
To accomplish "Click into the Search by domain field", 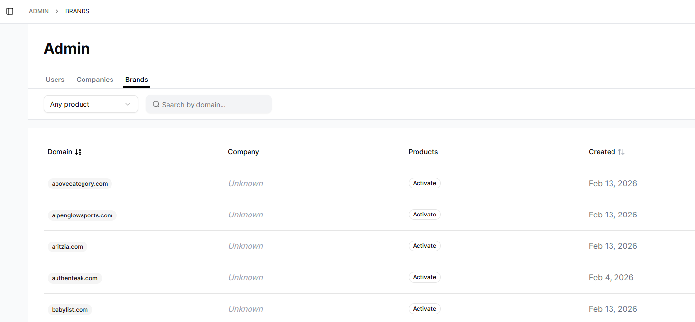I will tap(209, 104).
